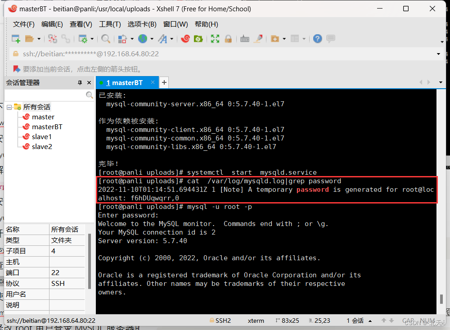Expand the folder-plus icon dropdown arrow

pyautogui.click(x=284, y=39)
